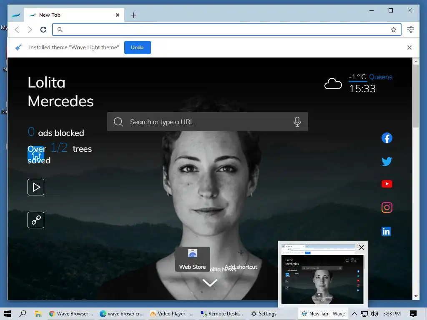Open the Facebook shortcut

[x=387, y=138]
